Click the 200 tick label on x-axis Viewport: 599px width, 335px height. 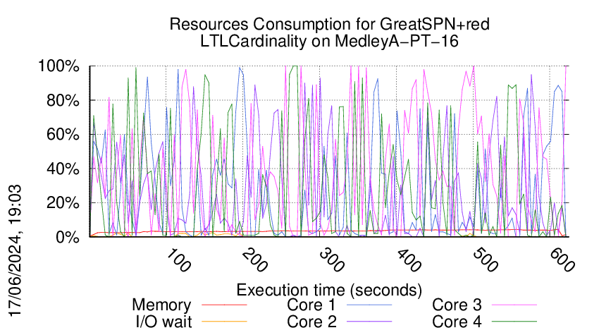[255, 260]
